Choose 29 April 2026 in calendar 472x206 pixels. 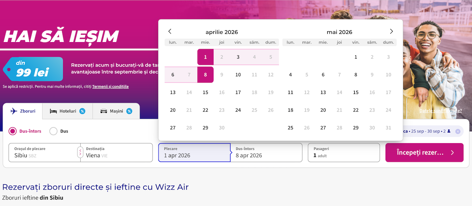[205, 128]
